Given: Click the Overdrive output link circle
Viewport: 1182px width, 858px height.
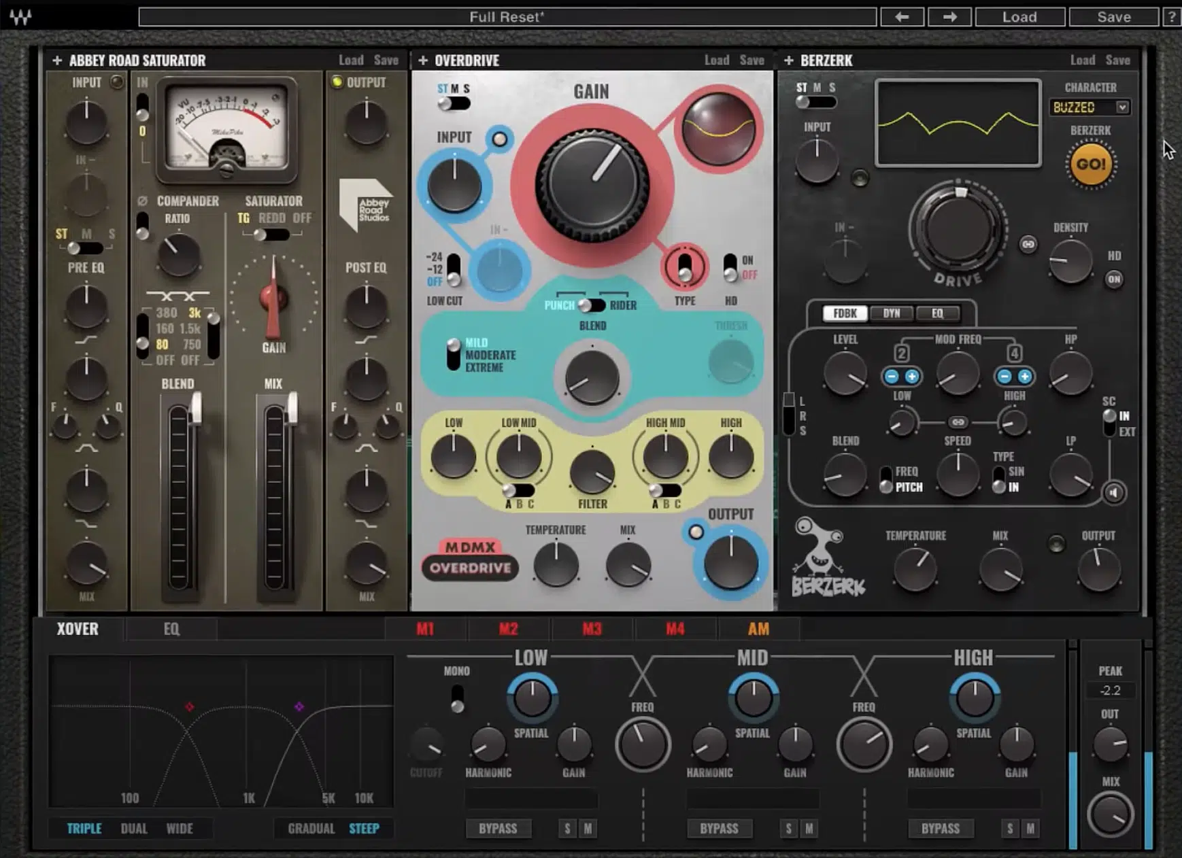Looking at the screenshot, I should click(x=696, y=532).
